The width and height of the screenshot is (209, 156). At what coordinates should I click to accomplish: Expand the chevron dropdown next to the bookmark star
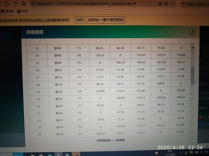coord(171,5)
